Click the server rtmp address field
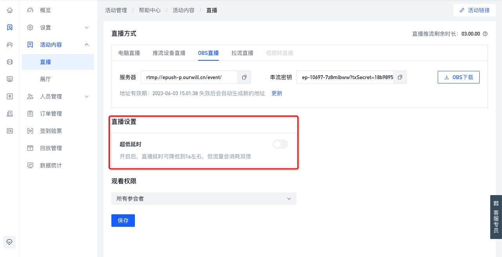502x257 pixels. coord(189,78)
